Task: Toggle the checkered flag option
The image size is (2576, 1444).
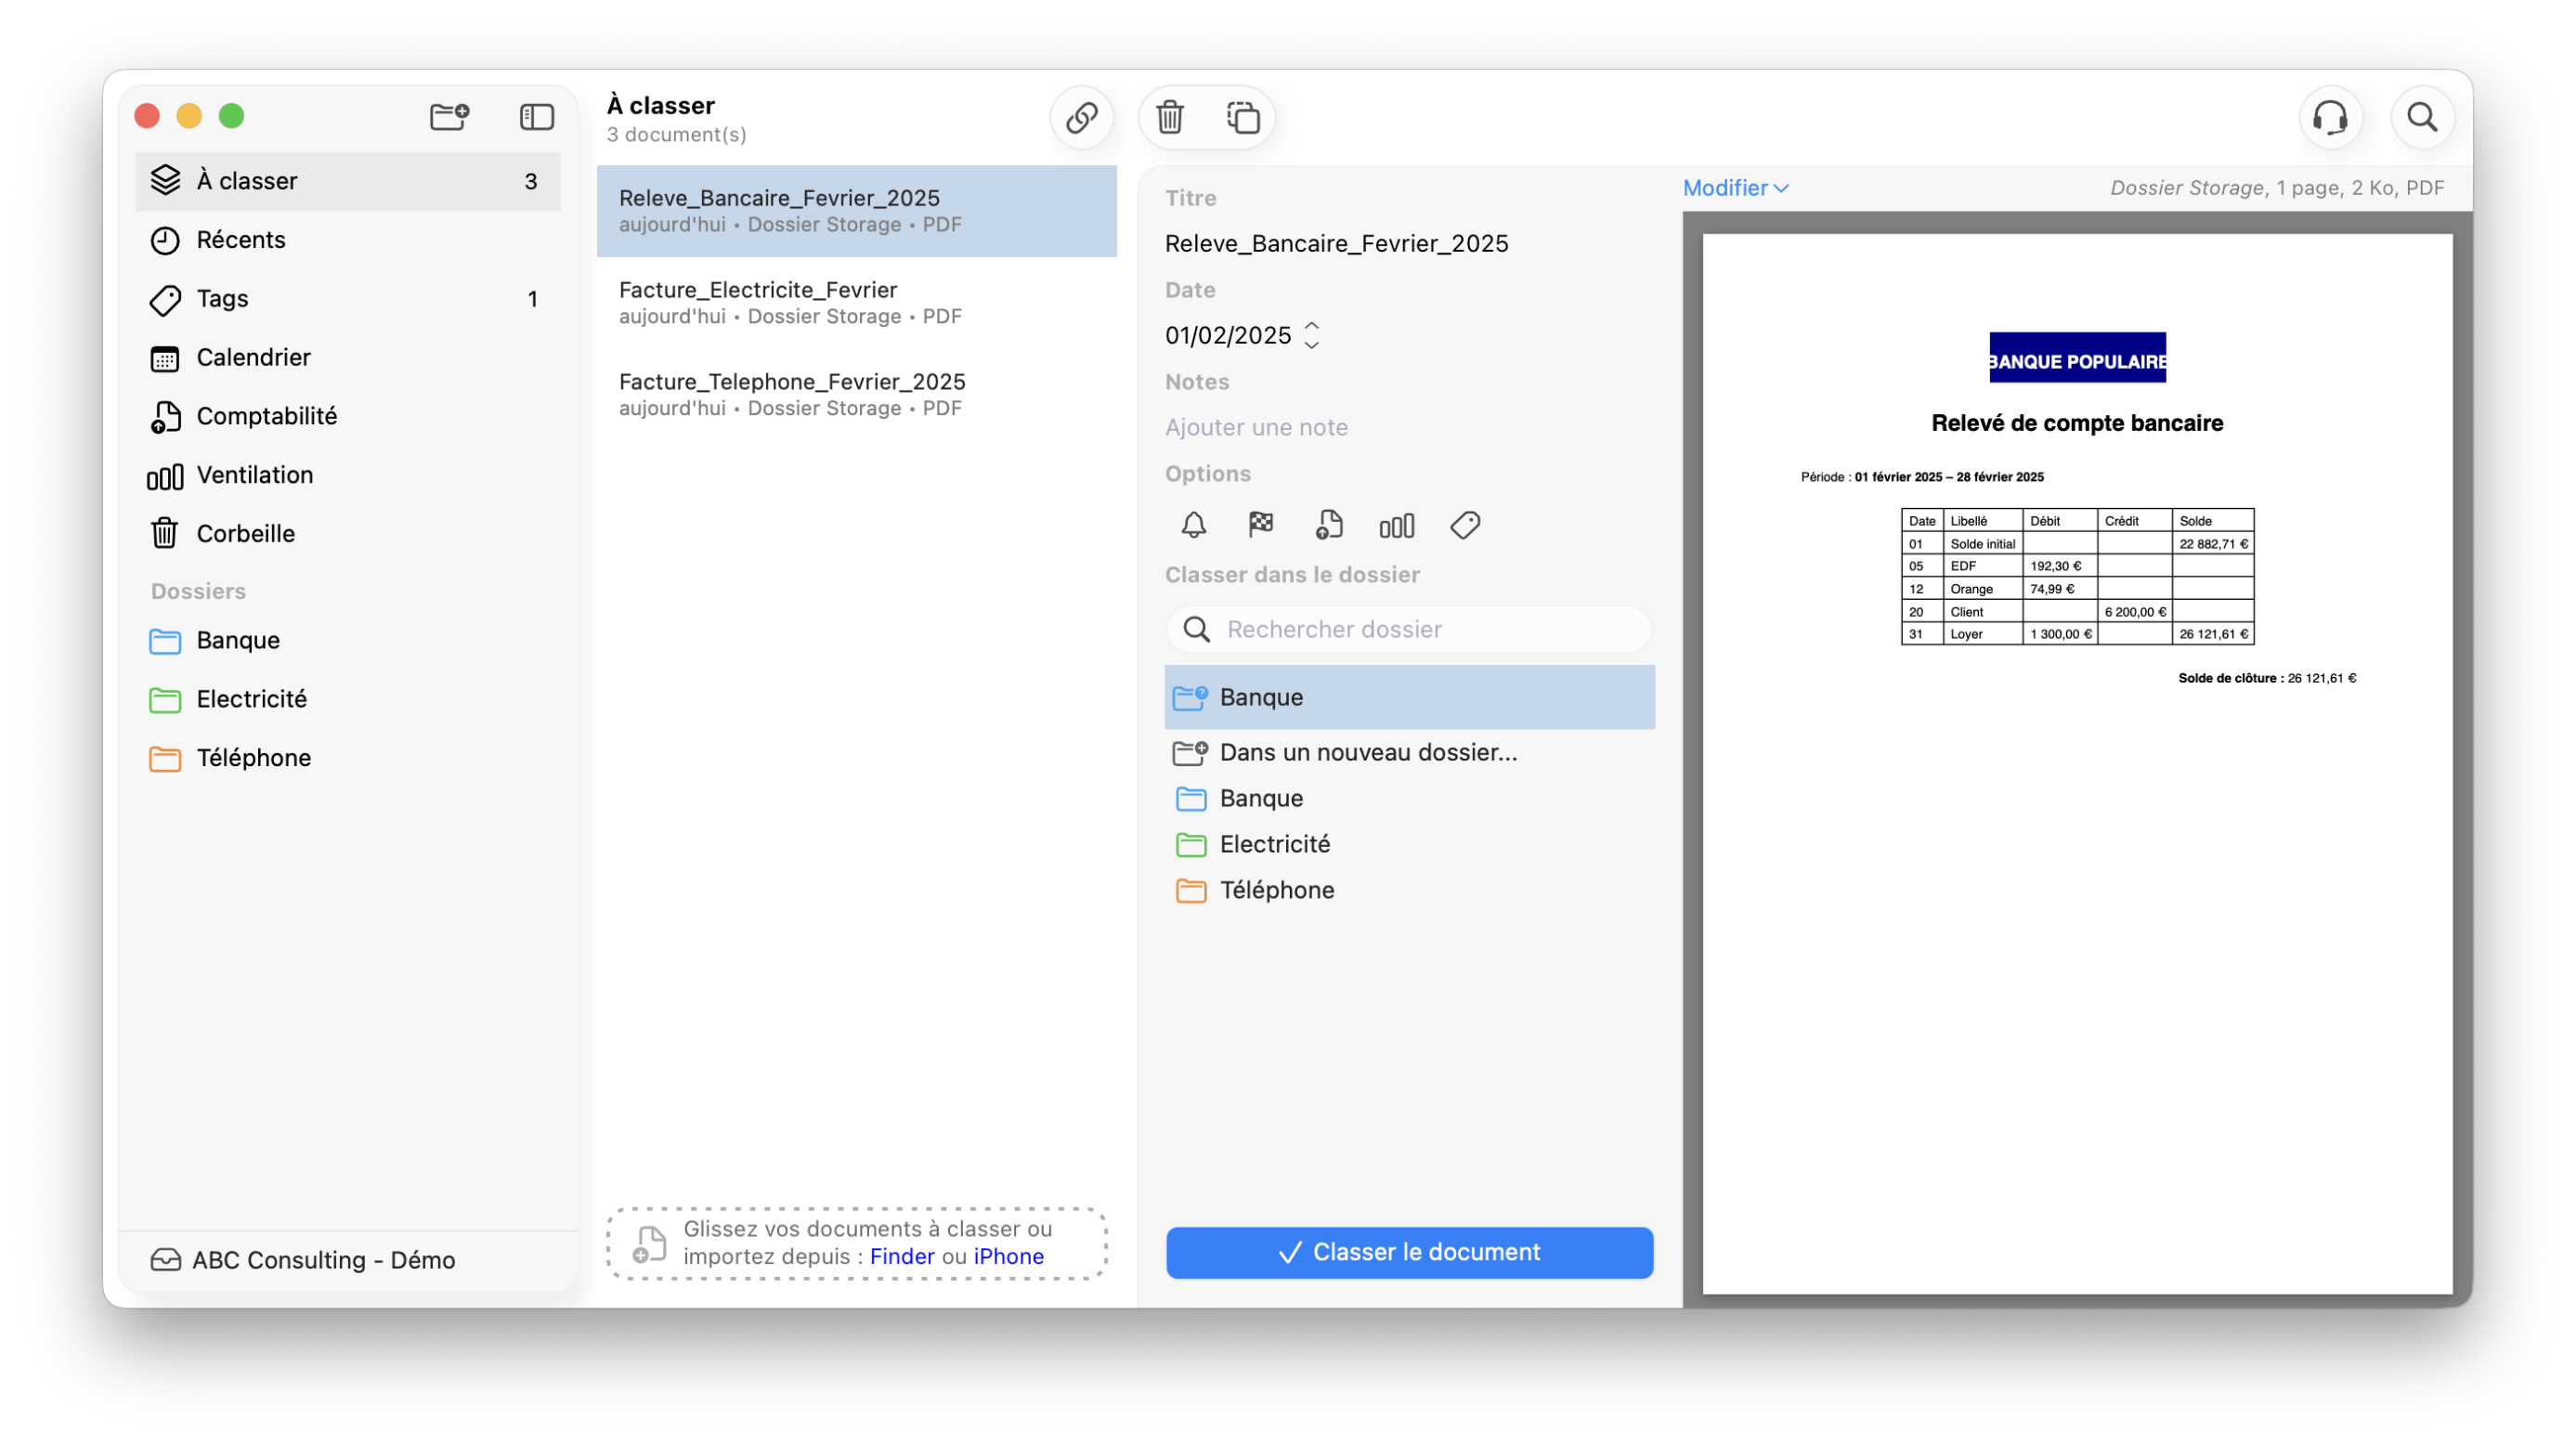Action: click(1260, 524)
